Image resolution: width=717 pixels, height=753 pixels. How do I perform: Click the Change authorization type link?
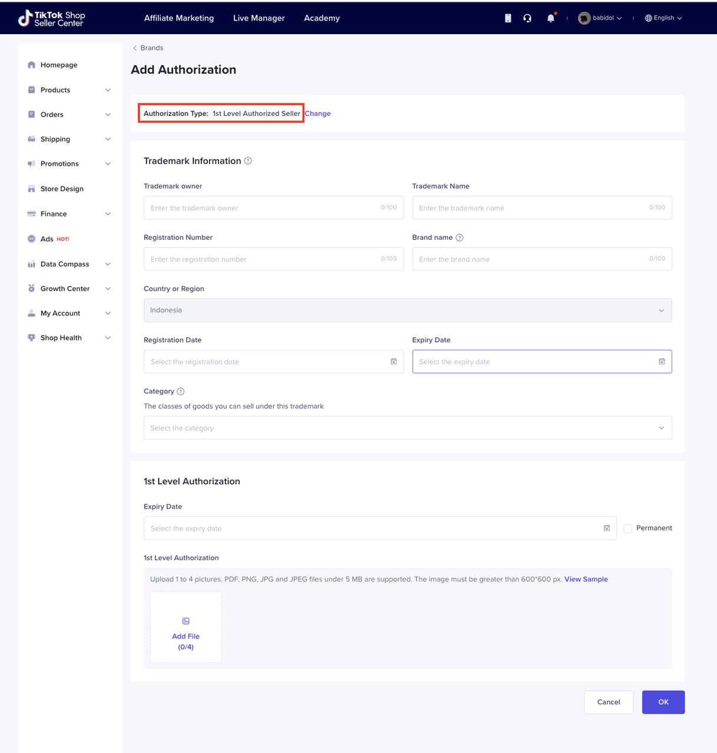click(318, 114)
